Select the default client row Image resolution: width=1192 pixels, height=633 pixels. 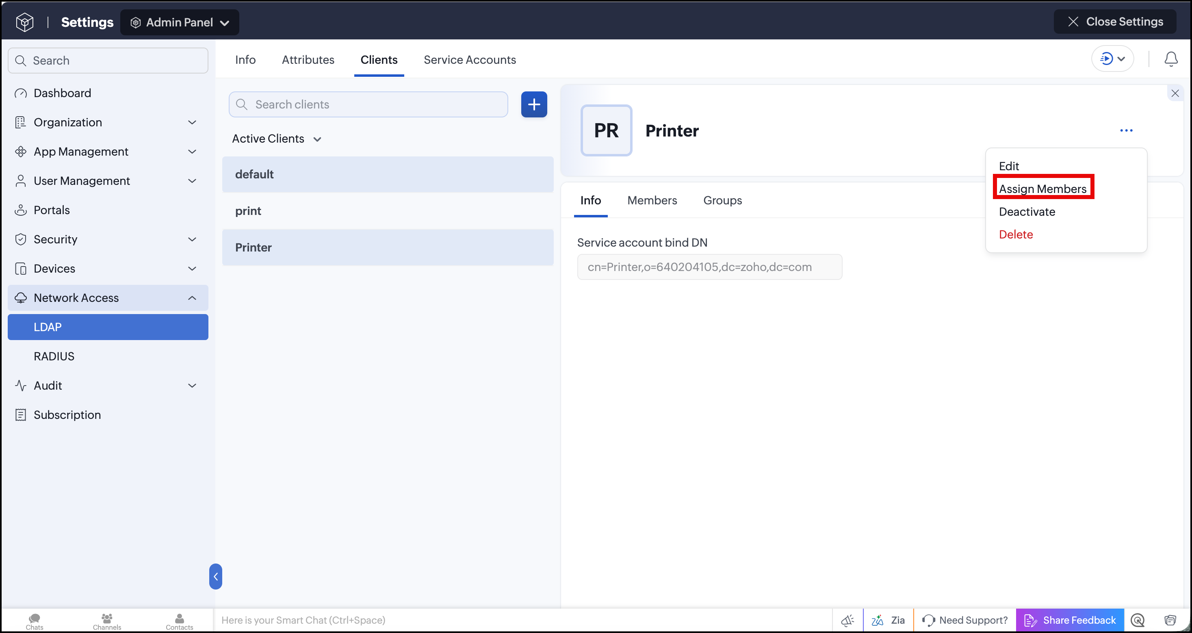388,174
